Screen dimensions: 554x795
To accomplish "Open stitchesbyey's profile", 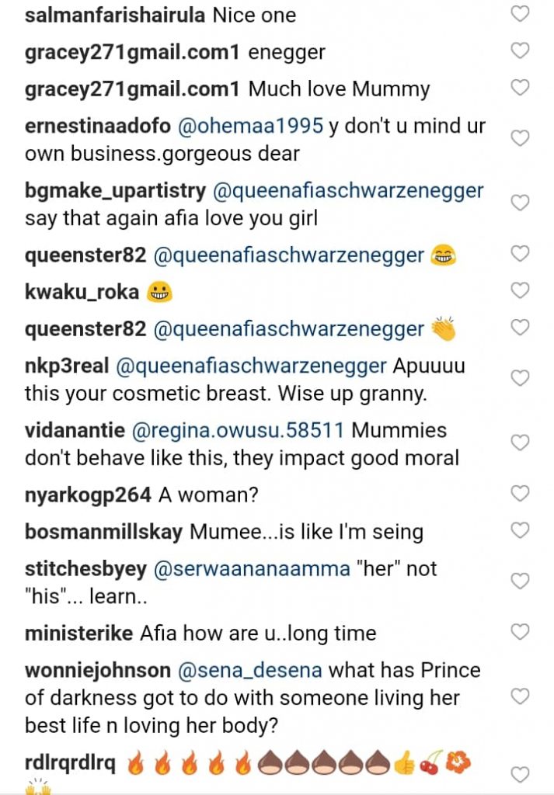I will coord(85,569).
